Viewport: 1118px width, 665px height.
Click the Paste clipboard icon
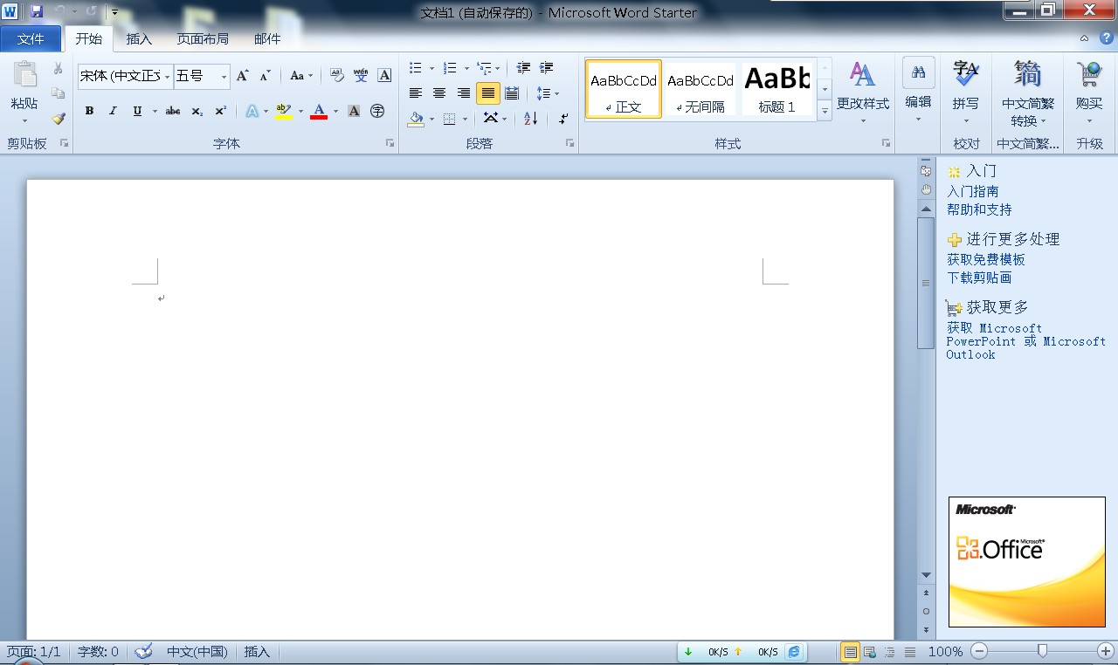[x=24, y=76]
